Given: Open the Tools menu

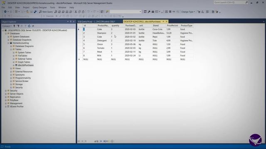Looking at the screenshot, I should tap(53, 7).
